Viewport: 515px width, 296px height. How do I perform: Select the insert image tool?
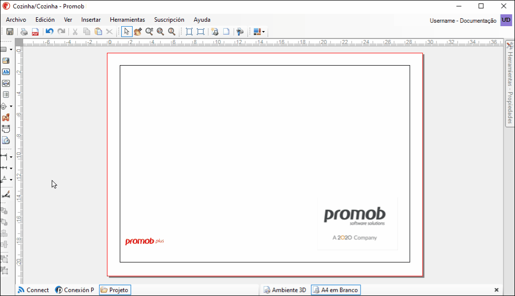tap(6, 61)
